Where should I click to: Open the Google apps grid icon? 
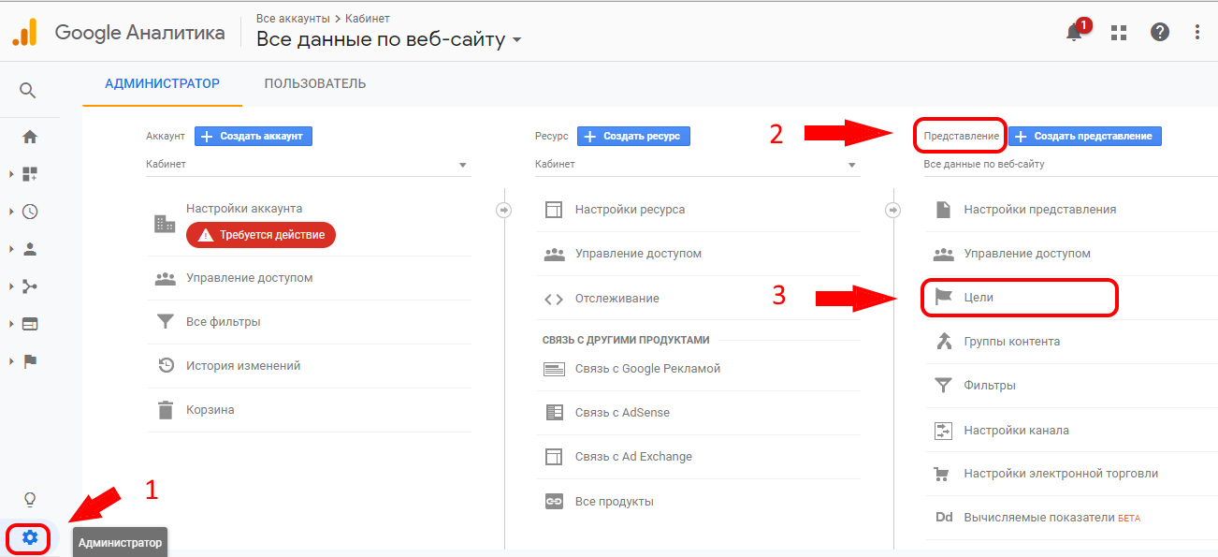(1119, 33)
